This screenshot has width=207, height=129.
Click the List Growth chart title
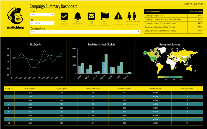point(35,44)
